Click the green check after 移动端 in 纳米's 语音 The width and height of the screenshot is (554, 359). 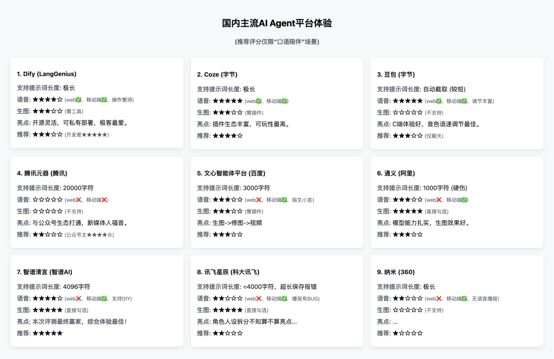464,299
